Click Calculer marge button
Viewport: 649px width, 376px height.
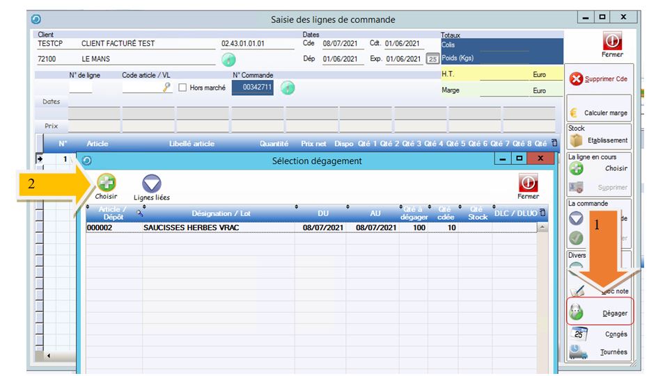coord(599,113)
